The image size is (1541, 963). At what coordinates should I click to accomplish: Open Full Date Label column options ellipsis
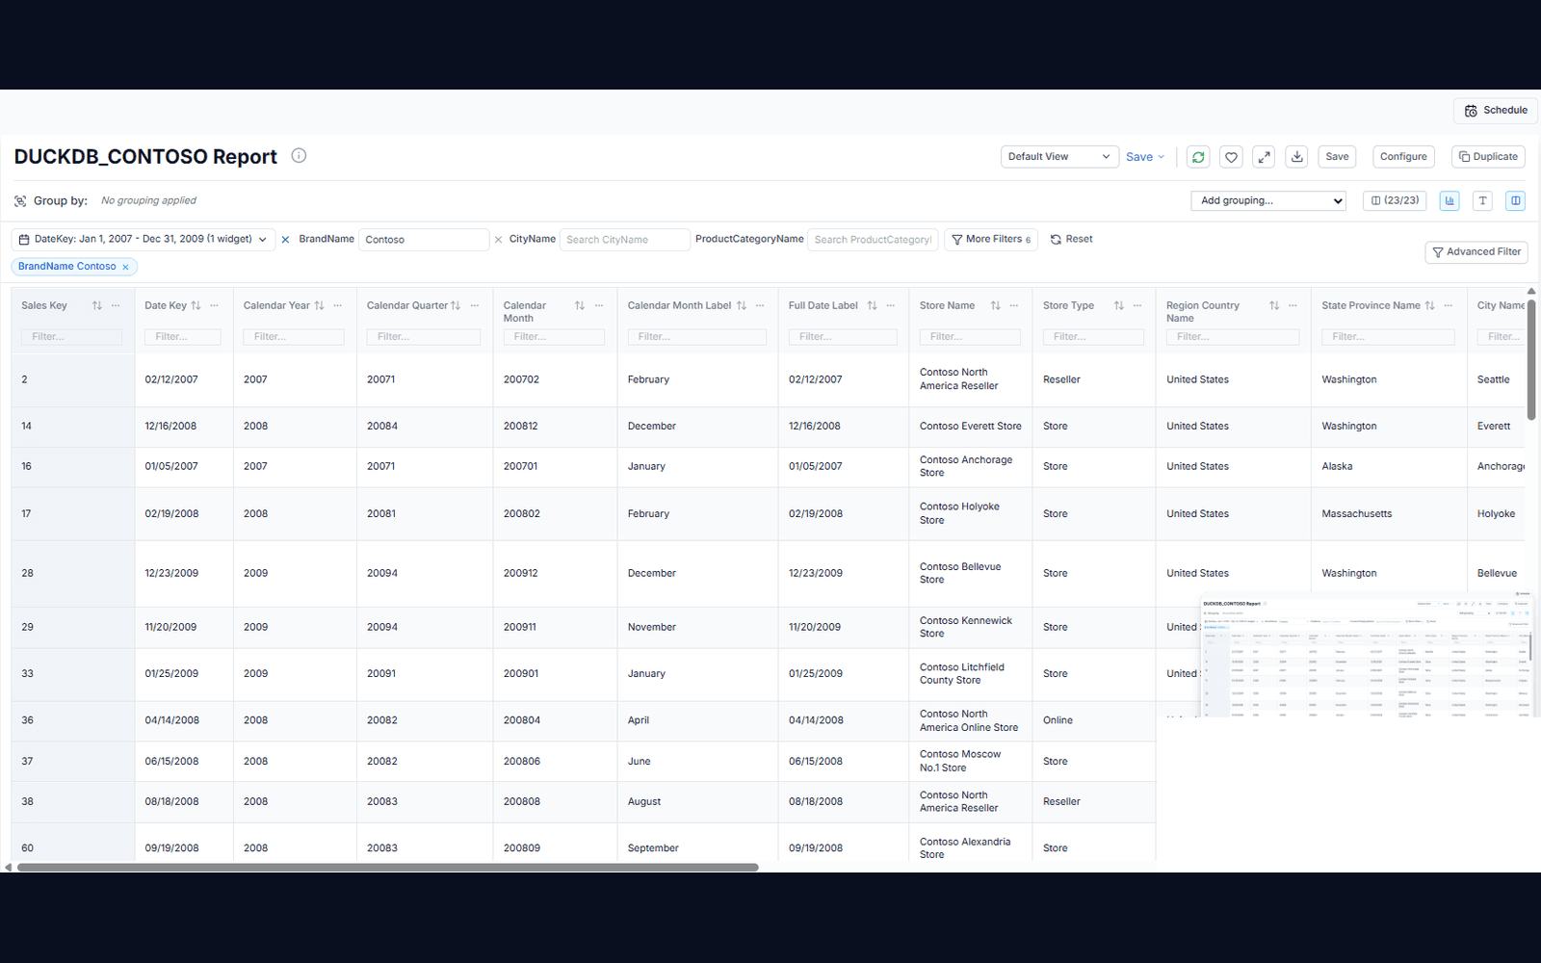[891, 305]
